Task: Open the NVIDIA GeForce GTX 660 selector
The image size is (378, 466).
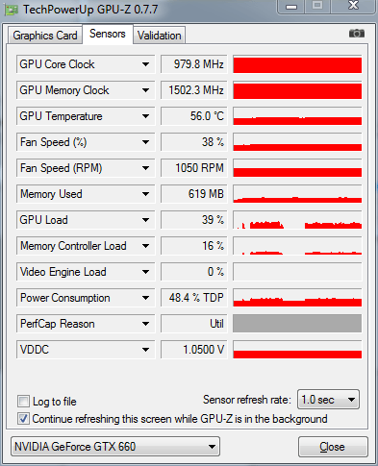Action: coord(115,446)
